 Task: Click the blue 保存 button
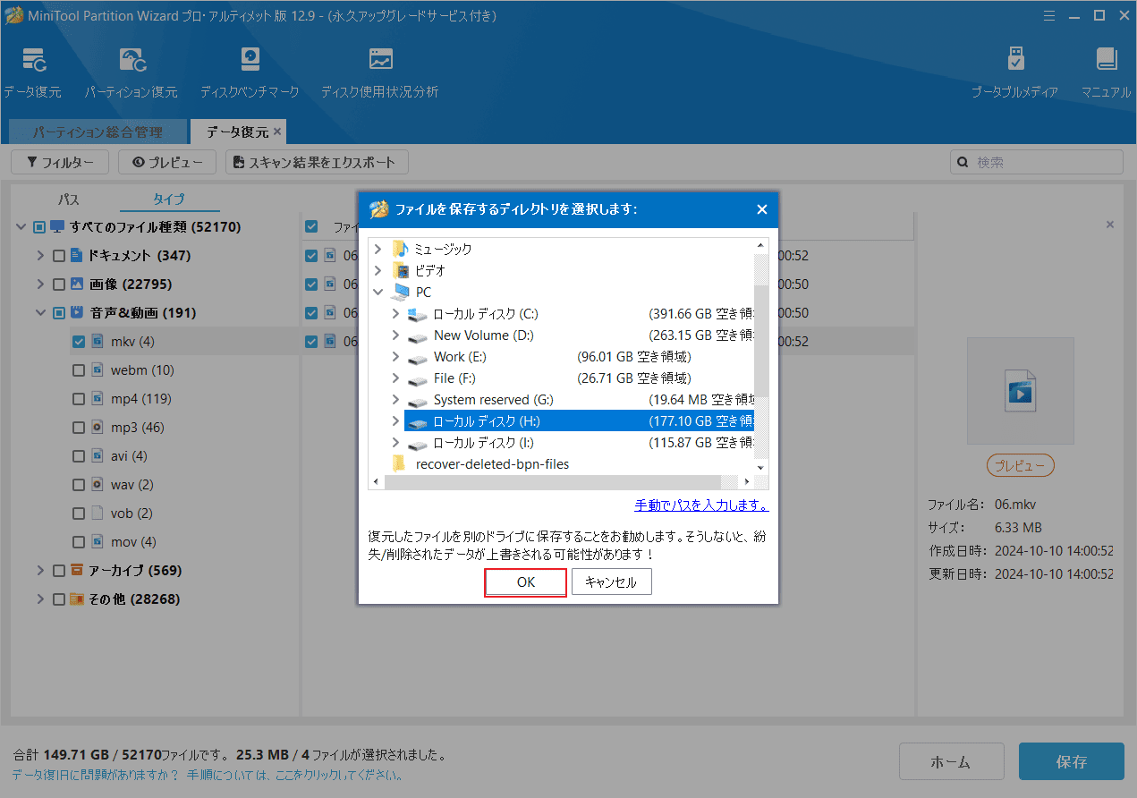click(1071, 761)
